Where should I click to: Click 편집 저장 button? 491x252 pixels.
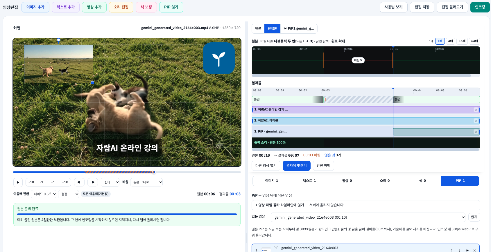[x=422, y=7]
